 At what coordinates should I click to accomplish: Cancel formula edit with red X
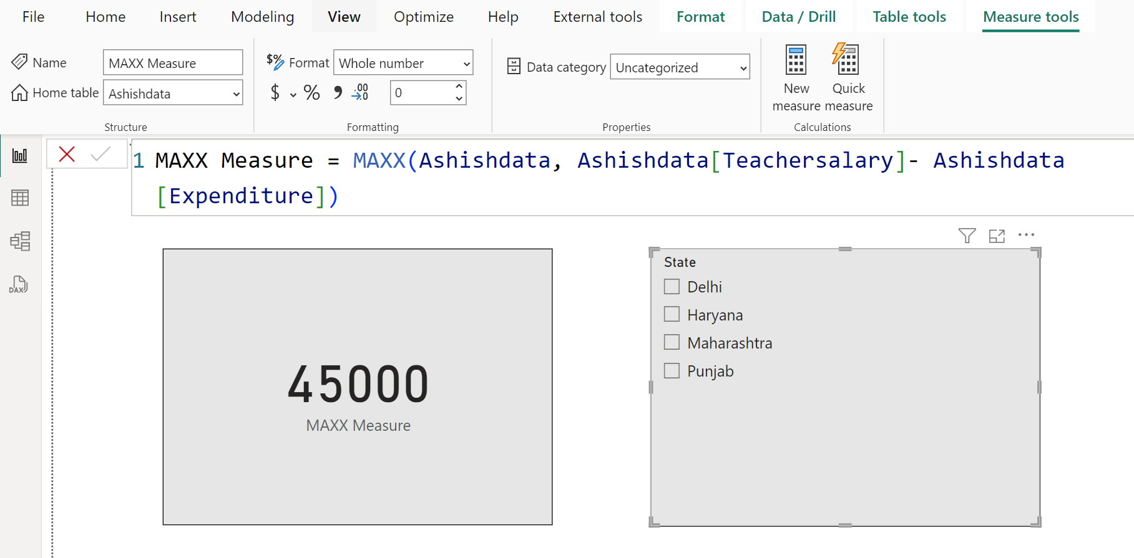(x=67, y=154)
